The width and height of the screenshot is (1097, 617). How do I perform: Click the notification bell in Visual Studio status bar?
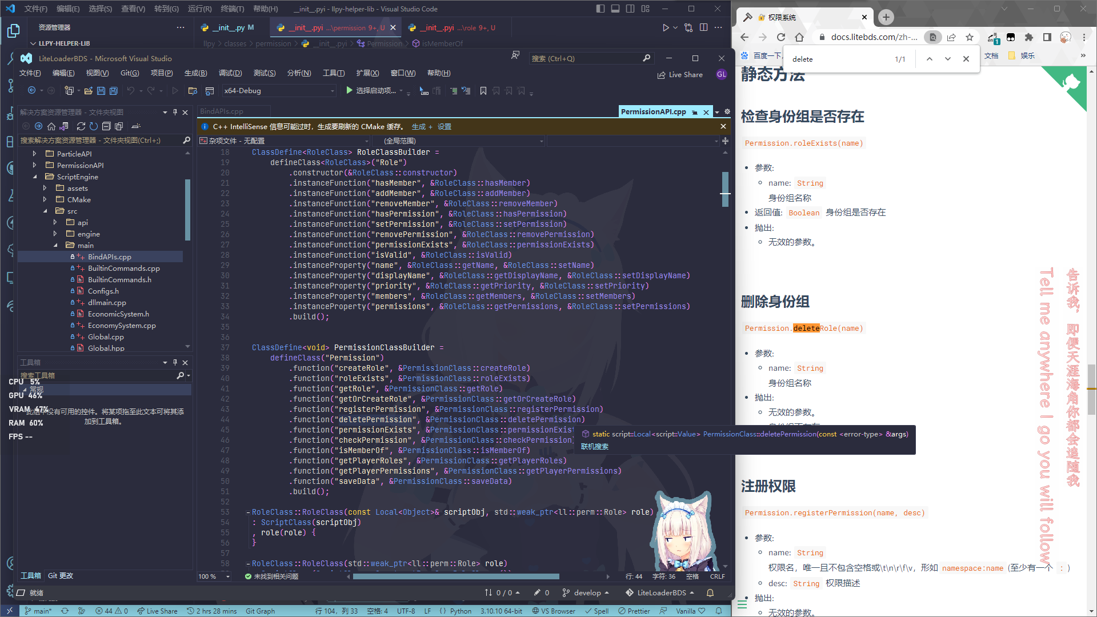[710, 592]
